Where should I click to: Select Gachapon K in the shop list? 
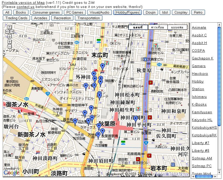click(x=203, y=58)
